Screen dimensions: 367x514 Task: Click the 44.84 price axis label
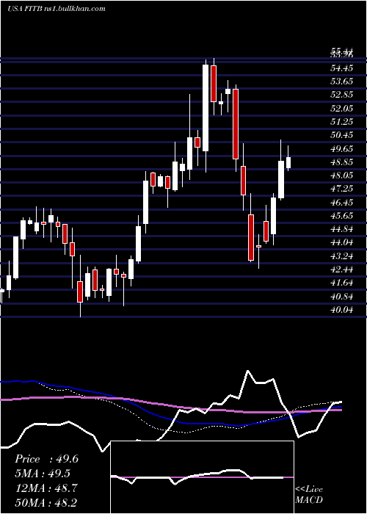341,229
